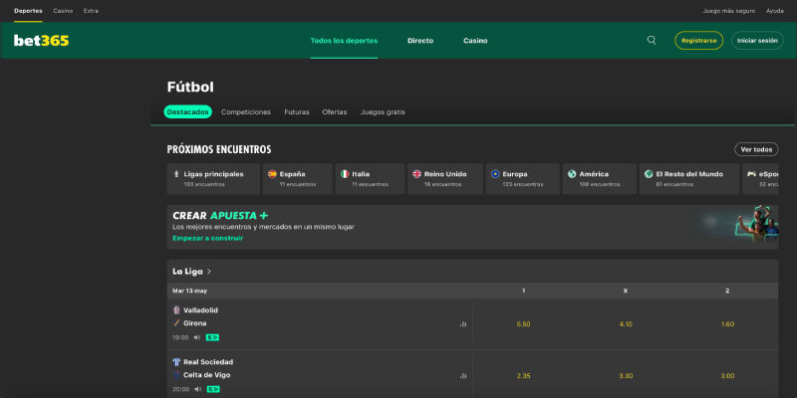Click the Girona team name
Image resolution: width=797 pixels, height=398 pixels.
[x=195, y=322]
